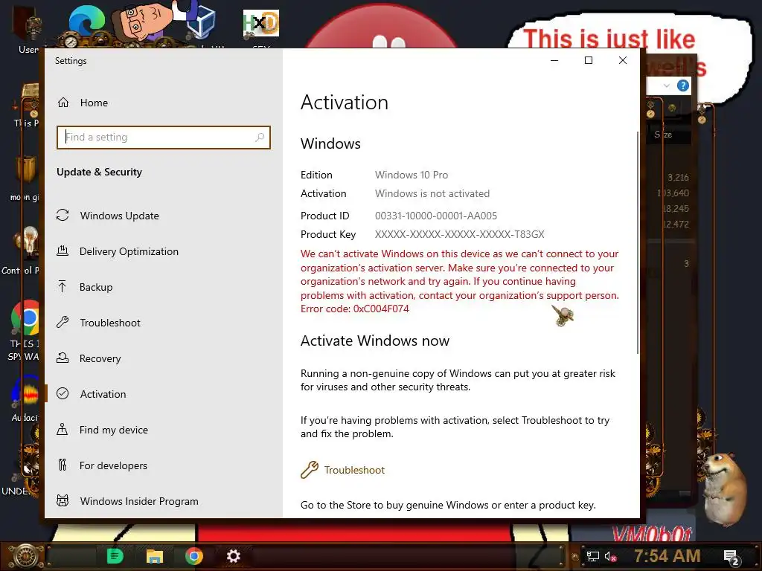Click the Windows Update sync icon
Viewport: 762px width, 571px height.
(x=63, y=215)
